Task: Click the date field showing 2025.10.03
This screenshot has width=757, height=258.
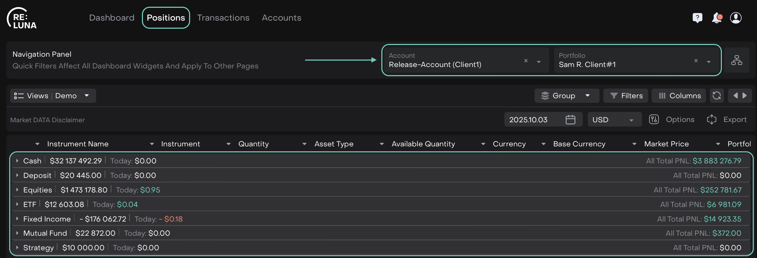Action: pos(529,120)
